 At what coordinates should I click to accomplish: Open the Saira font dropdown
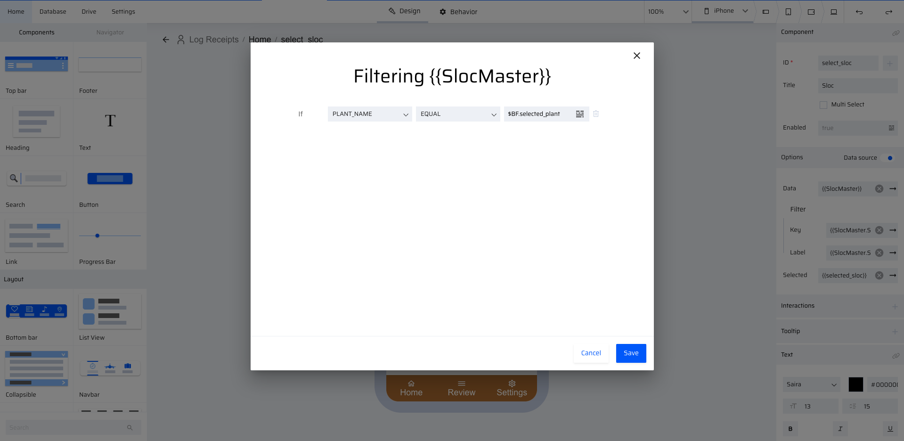click(811, 384)
